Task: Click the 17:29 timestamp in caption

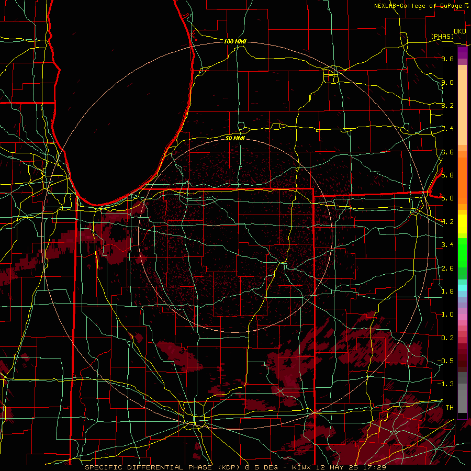Action: pos(376,467)
